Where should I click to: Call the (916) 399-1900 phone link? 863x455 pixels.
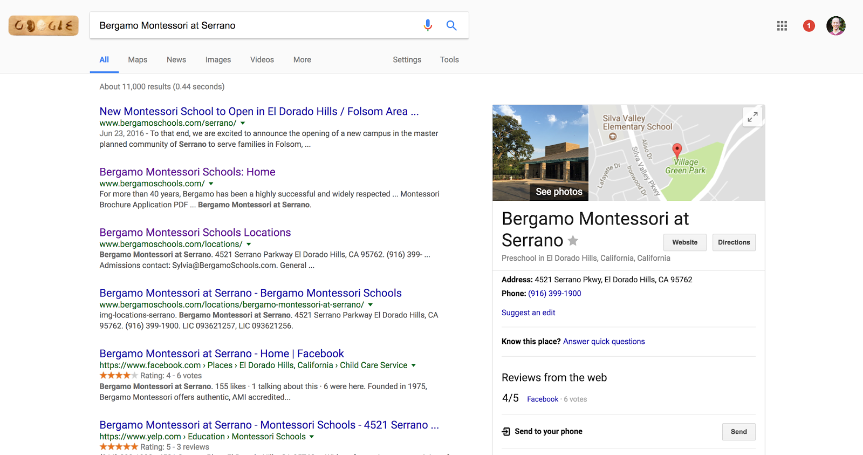[554, 294]
